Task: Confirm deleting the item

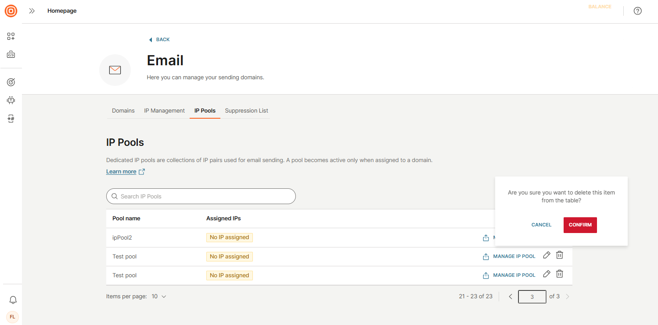Action: tap(580, 225)
